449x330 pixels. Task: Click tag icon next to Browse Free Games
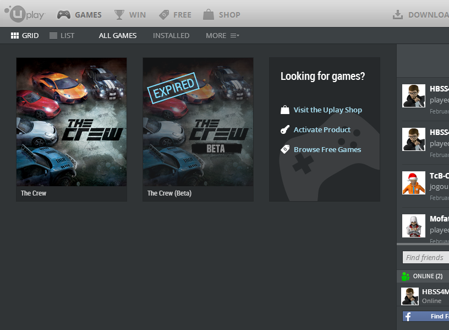(x=285, y=149)
